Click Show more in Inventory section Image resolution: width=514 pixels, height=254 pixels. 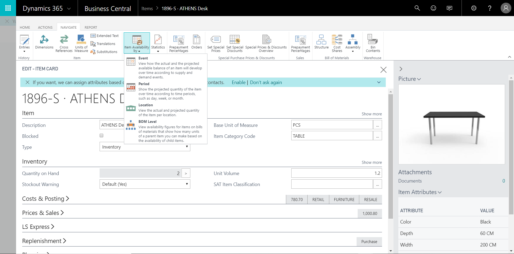372,162
